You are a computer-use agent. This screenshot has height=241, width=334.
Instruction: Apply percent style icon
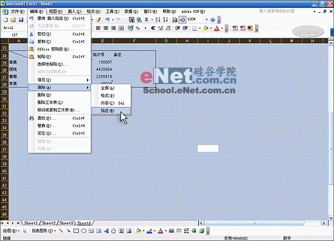pos(138,28)
